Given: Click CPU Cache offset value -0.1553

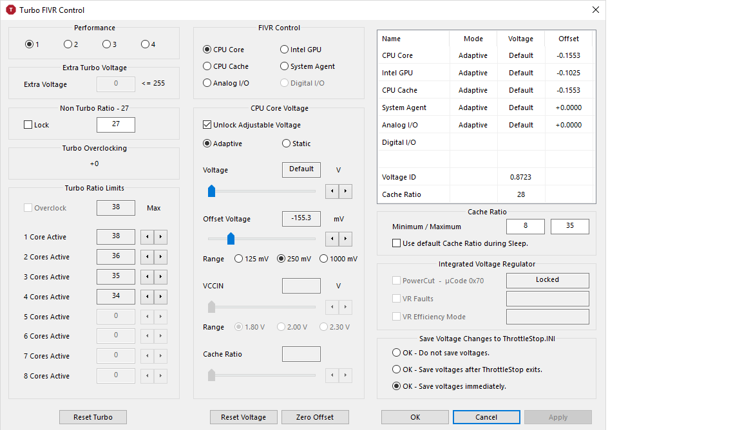Looking at the screenshot, I should coord(568,90).
